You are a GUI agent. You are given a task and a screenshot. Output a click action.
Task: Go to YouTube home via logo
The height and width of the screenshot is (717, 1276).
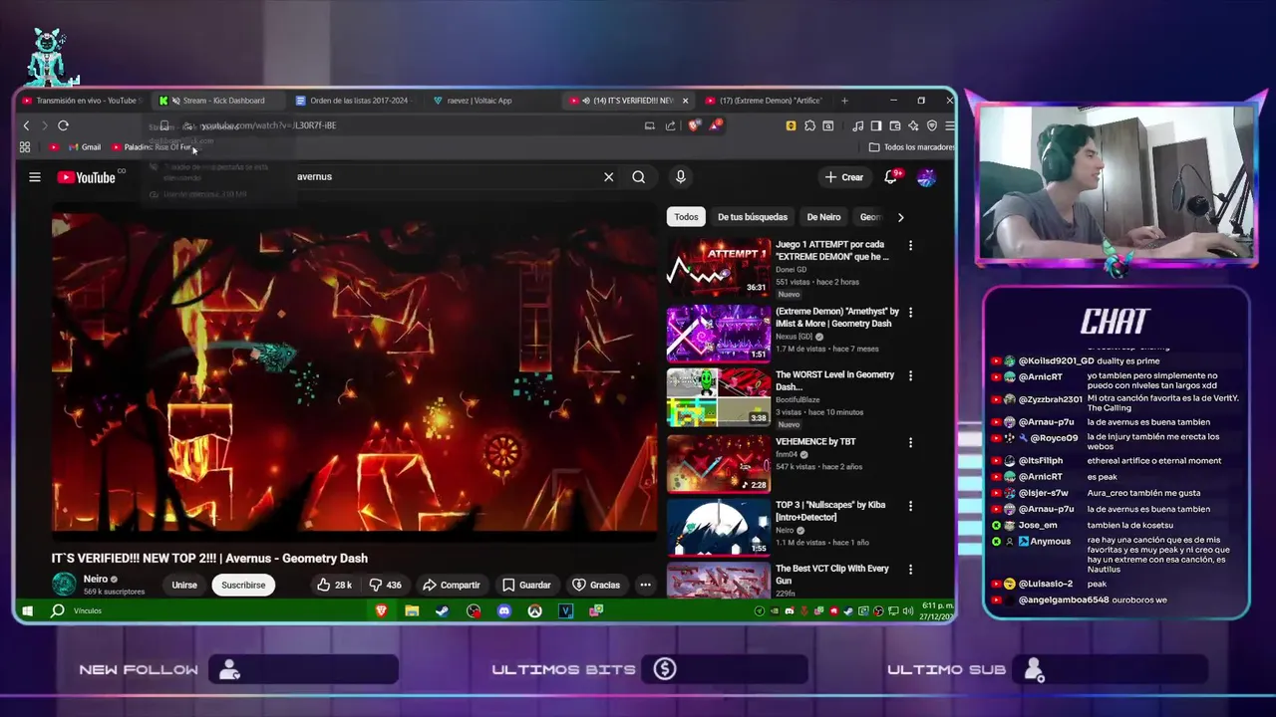coord(86,177)
